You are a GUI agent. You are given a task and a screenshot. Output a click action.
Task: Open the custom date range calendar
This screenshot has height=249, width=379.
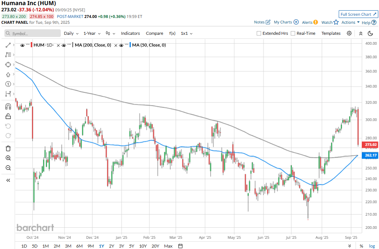(180, 246)
